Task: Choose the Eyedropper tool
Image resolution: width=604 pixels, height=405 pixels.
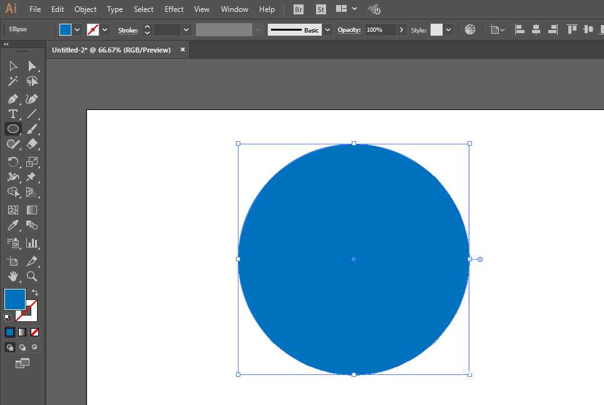Action: (x=13, y=225)
